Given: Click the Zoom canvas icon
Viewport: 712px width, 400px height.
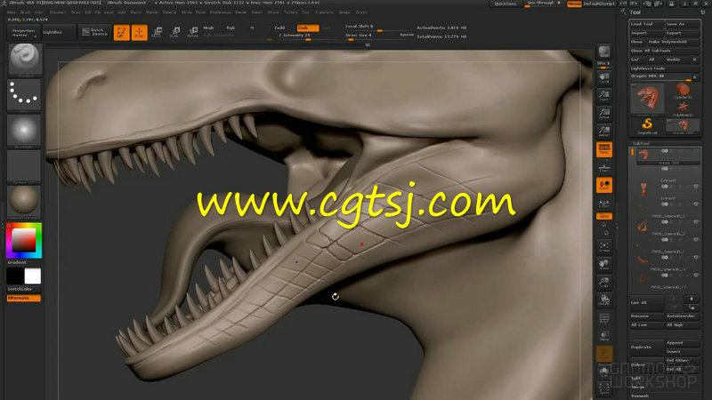Looking at the screenshot, I should click(604, 95).
